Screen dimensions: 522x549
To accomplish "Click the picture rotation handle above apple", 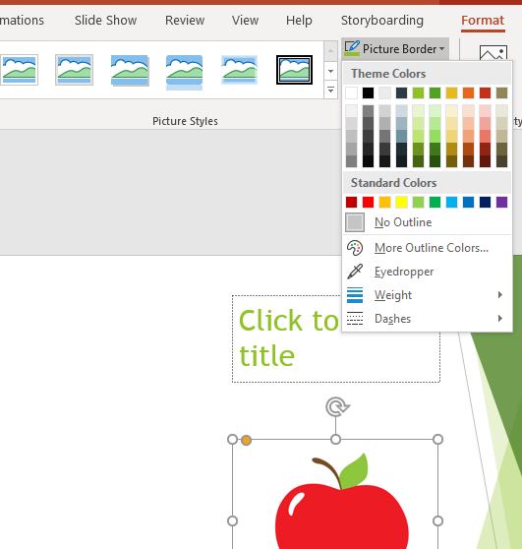I will [x=337, y=407].
